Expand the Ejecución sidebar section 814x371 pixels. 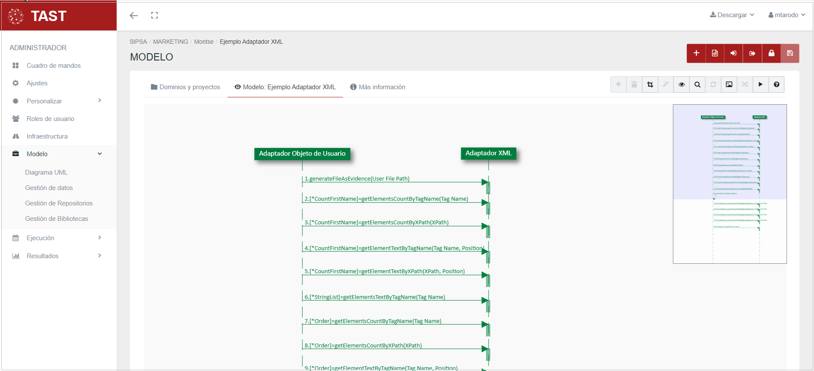[58, 238]
